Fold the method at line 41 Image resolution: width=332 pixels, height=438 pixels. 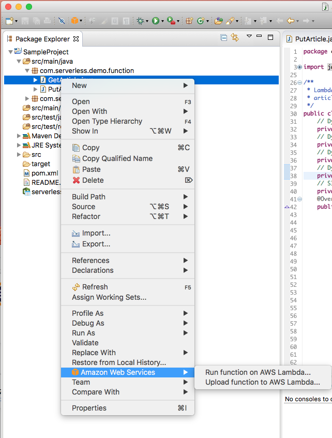pos(299,199)
